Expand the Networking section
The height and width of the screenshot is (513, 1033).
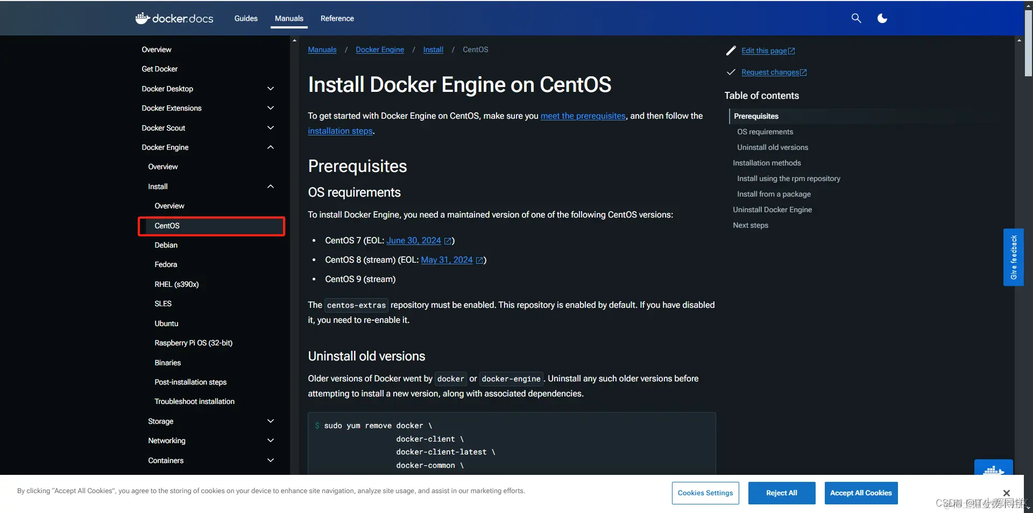[271, 440]
